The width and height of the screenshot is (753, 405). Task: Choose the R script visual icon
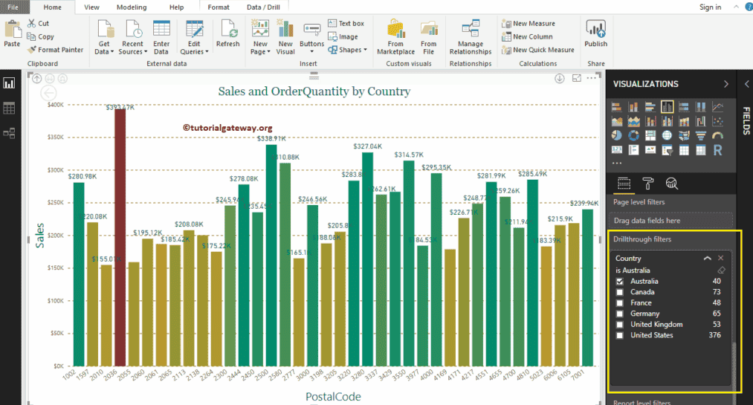[717, 150]
